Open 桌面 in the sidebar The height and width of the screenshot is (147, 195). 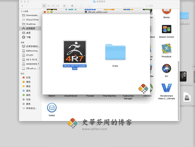pos(30,33)
